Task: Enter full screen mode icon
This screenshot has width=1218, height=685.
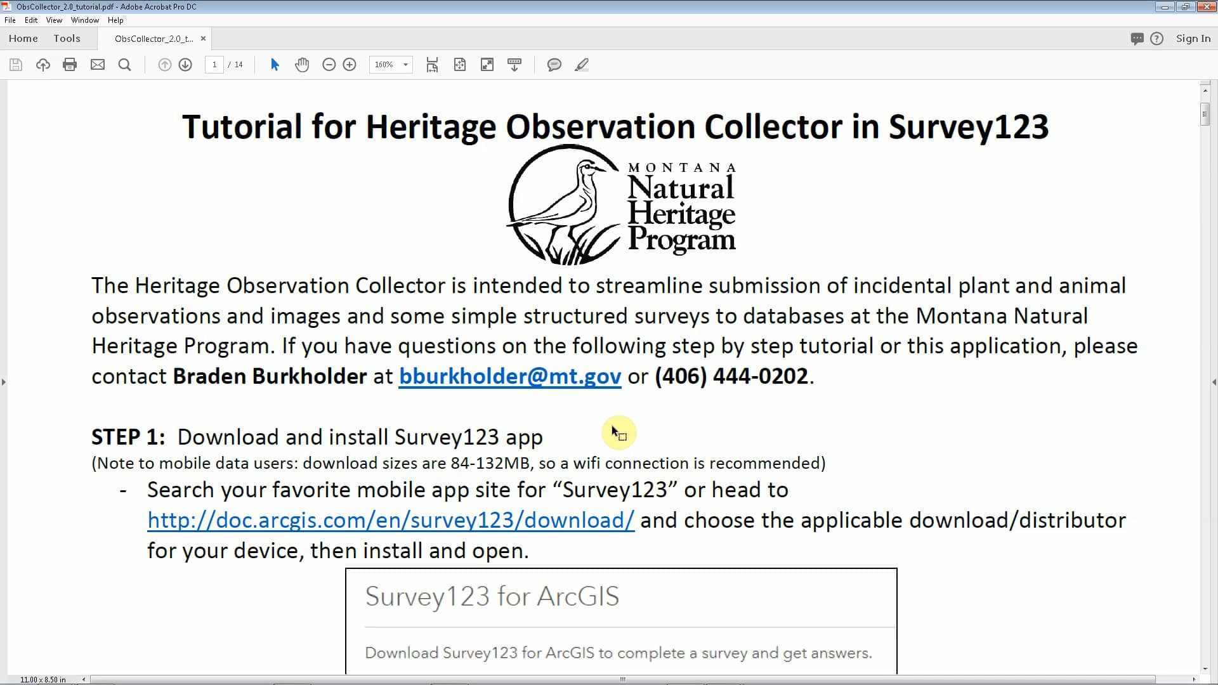Action: click(487, 65)
